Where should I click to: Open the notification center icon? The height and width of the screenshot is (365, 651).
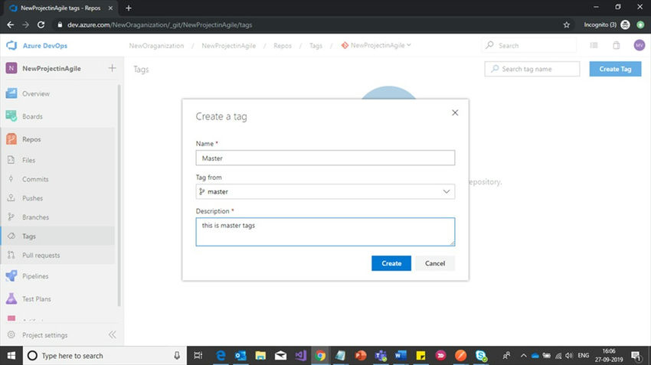click(636, 356)
